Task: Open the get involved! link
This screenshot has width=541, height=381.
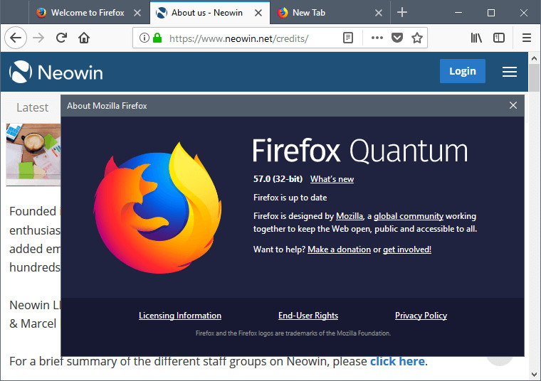Action: click(x=407, y=249)
